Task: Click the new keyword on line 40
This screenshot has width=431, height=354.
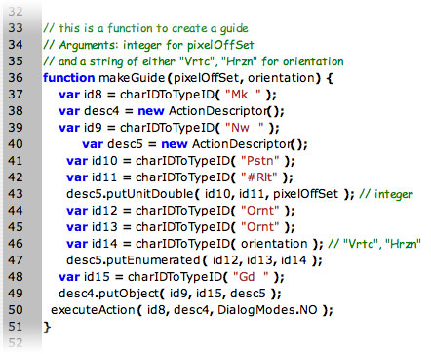Action: 175,144
